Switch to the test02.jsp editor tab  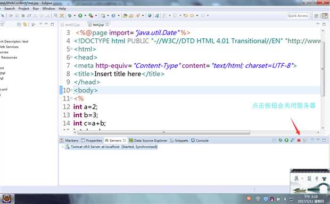point(70,24)
